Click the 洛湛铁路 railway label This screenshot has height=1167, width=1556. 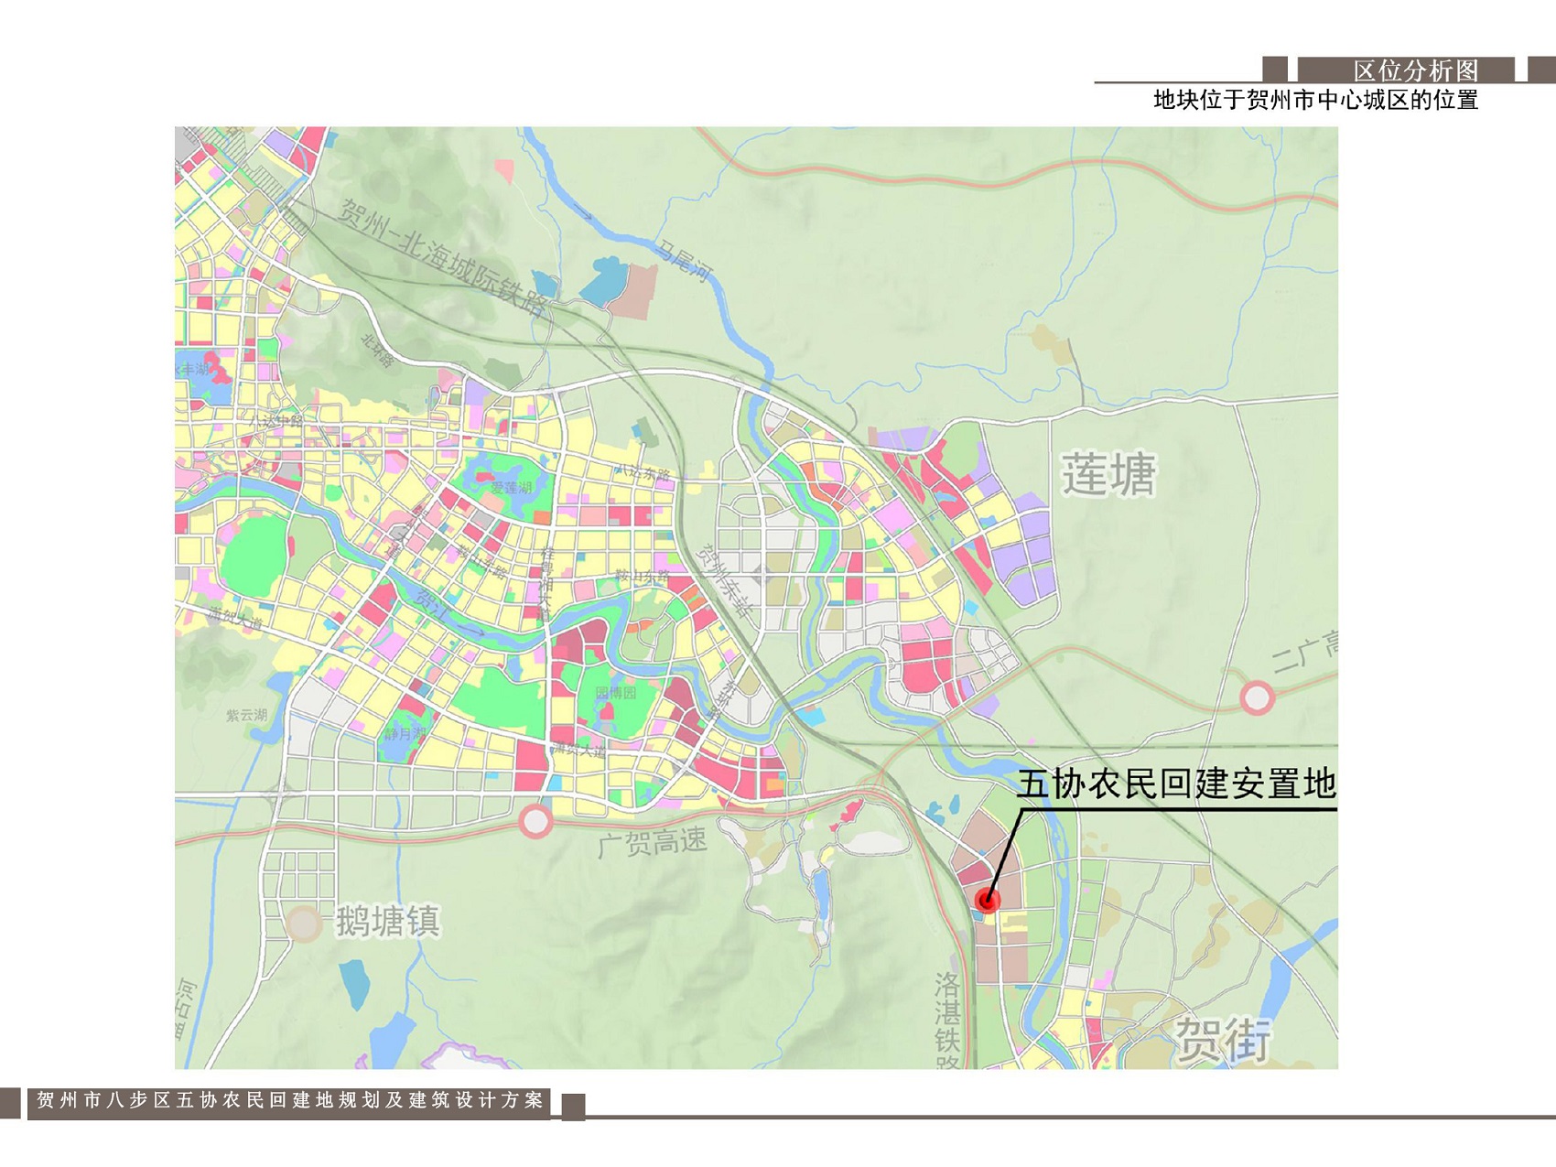click(947, 1020)
